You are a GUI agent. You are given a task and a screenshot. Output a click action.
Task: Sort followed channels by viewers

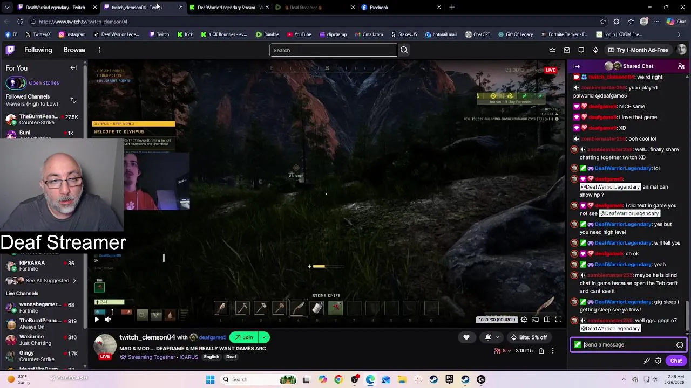click(x=73, y=100)
